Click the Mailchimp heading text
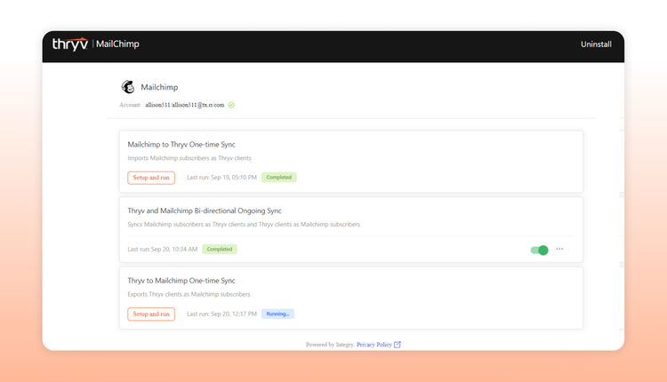This screenshot has width=667, height=382. pyautogui.click(x=159, y=87)
